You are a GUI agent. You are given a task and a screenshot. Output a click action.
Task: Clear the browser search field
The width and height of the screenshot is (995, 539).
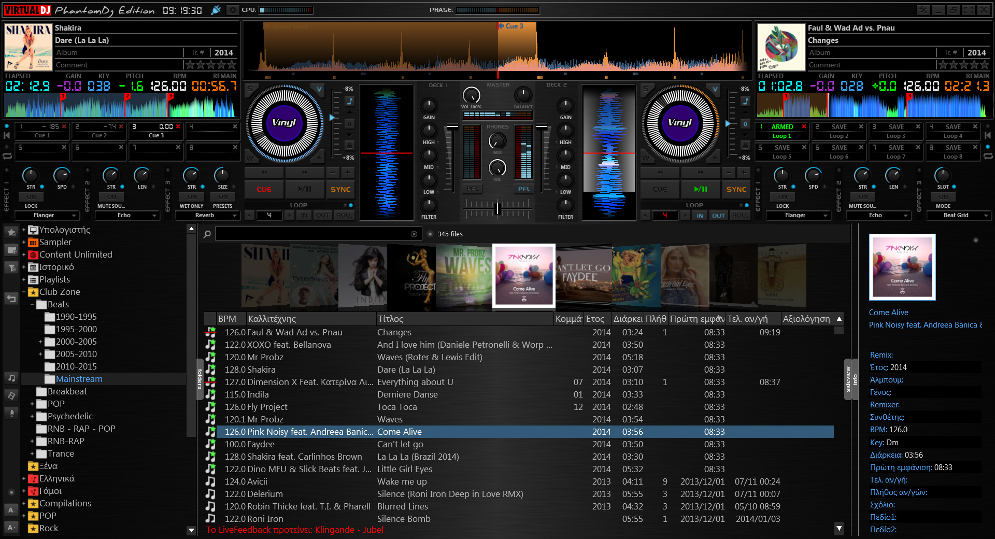pyautogui.click(x=414, y=234)
